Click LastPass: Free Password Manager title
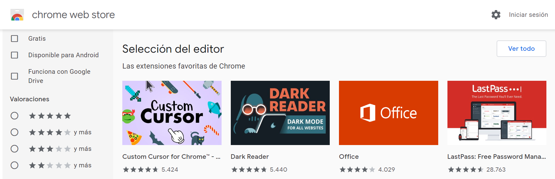 496,157
